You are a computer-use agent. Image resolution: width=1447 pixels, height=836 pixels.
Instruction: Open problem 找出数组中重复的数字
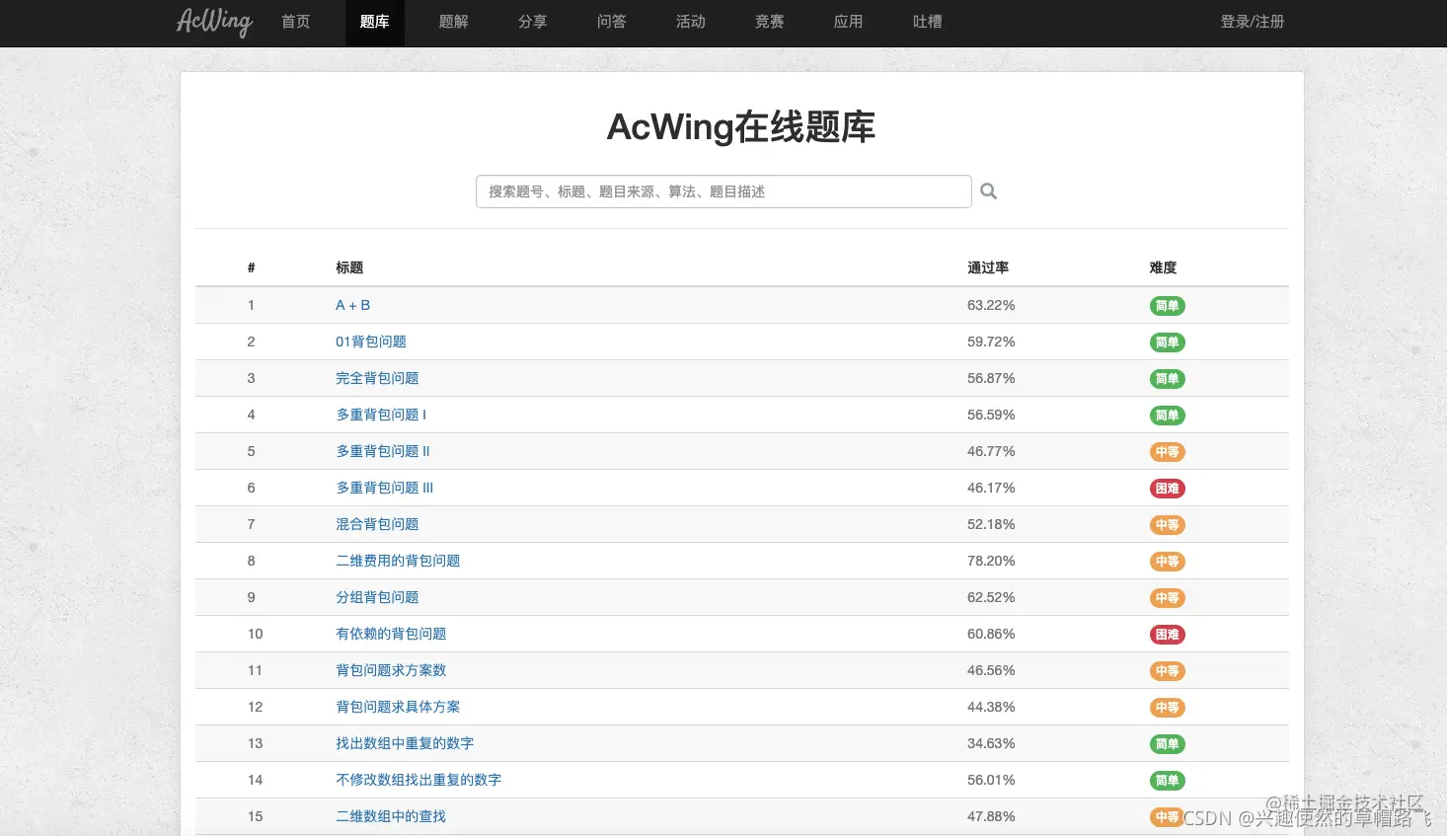click(405, 743)
